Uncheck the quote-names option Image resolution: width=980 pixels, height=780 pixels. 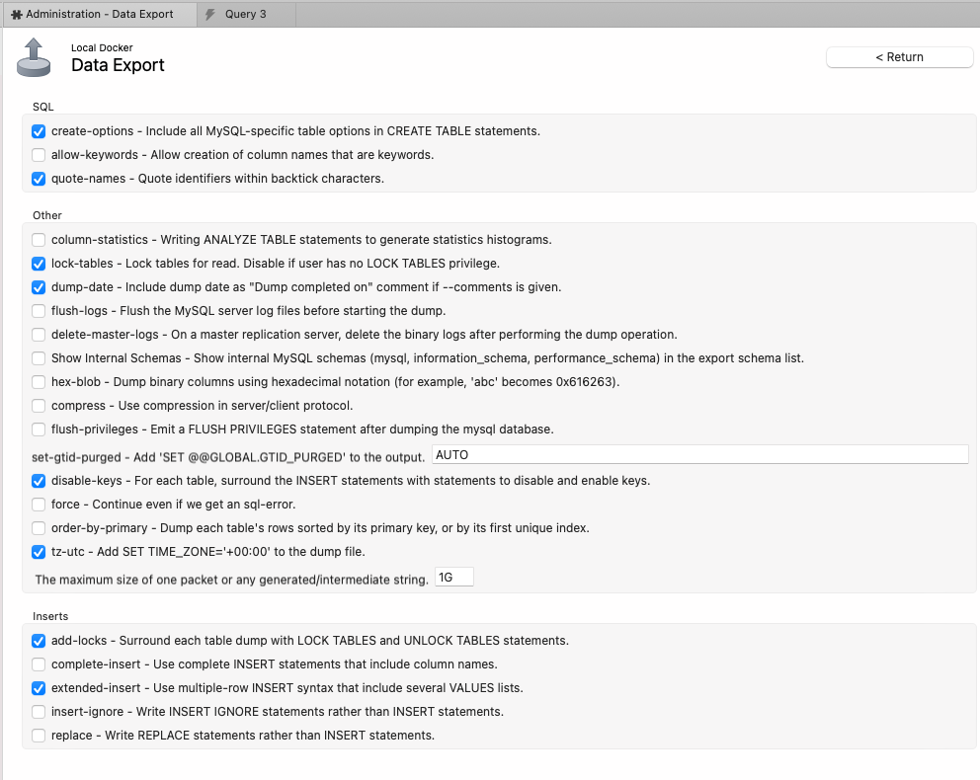pyautogui.click(x=39, y=179)
